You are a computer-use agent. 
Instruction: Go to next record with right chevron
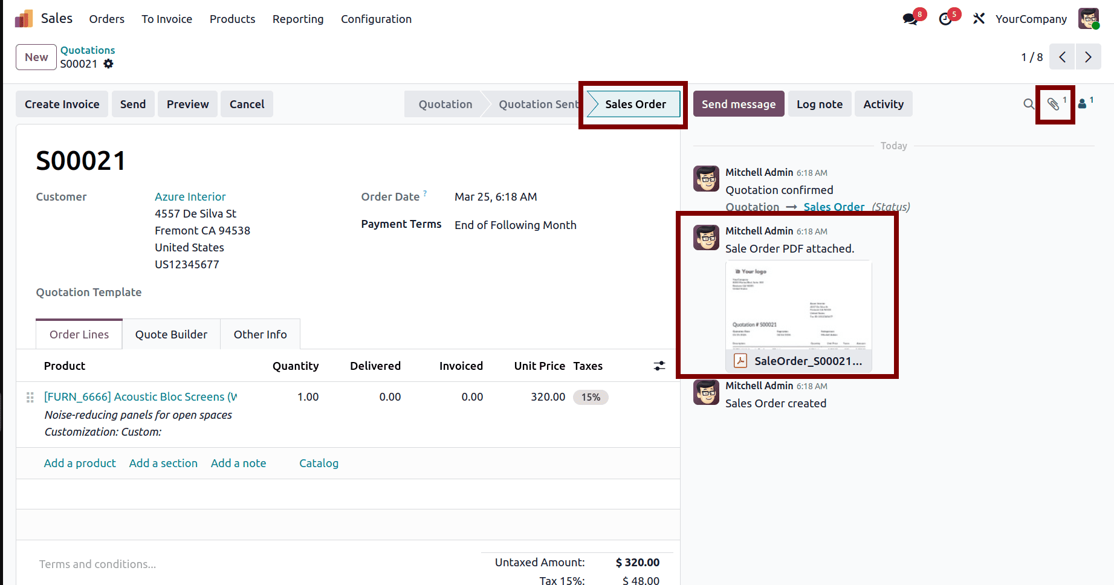click(1088, 56)
